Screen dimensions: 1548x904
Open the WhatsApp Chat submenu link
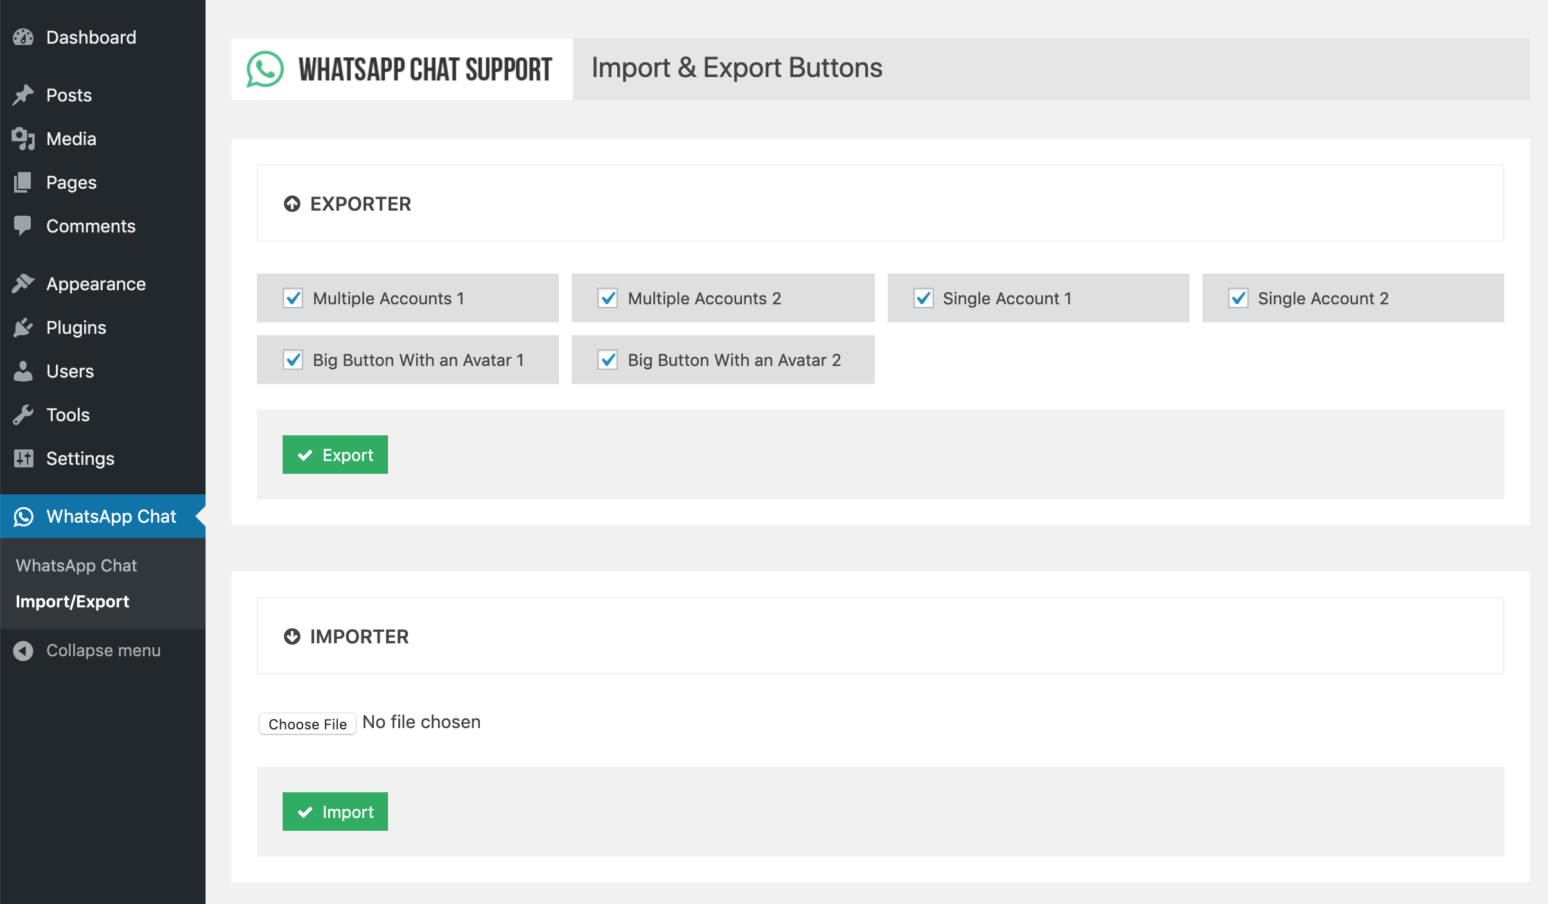76,566
